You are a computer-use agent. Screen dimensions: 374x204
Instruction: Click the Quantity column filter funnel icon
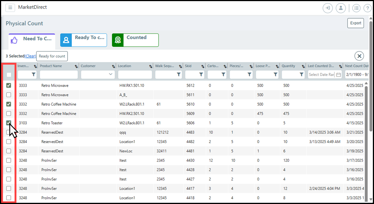pyautogui.click(x=301, y=75)
